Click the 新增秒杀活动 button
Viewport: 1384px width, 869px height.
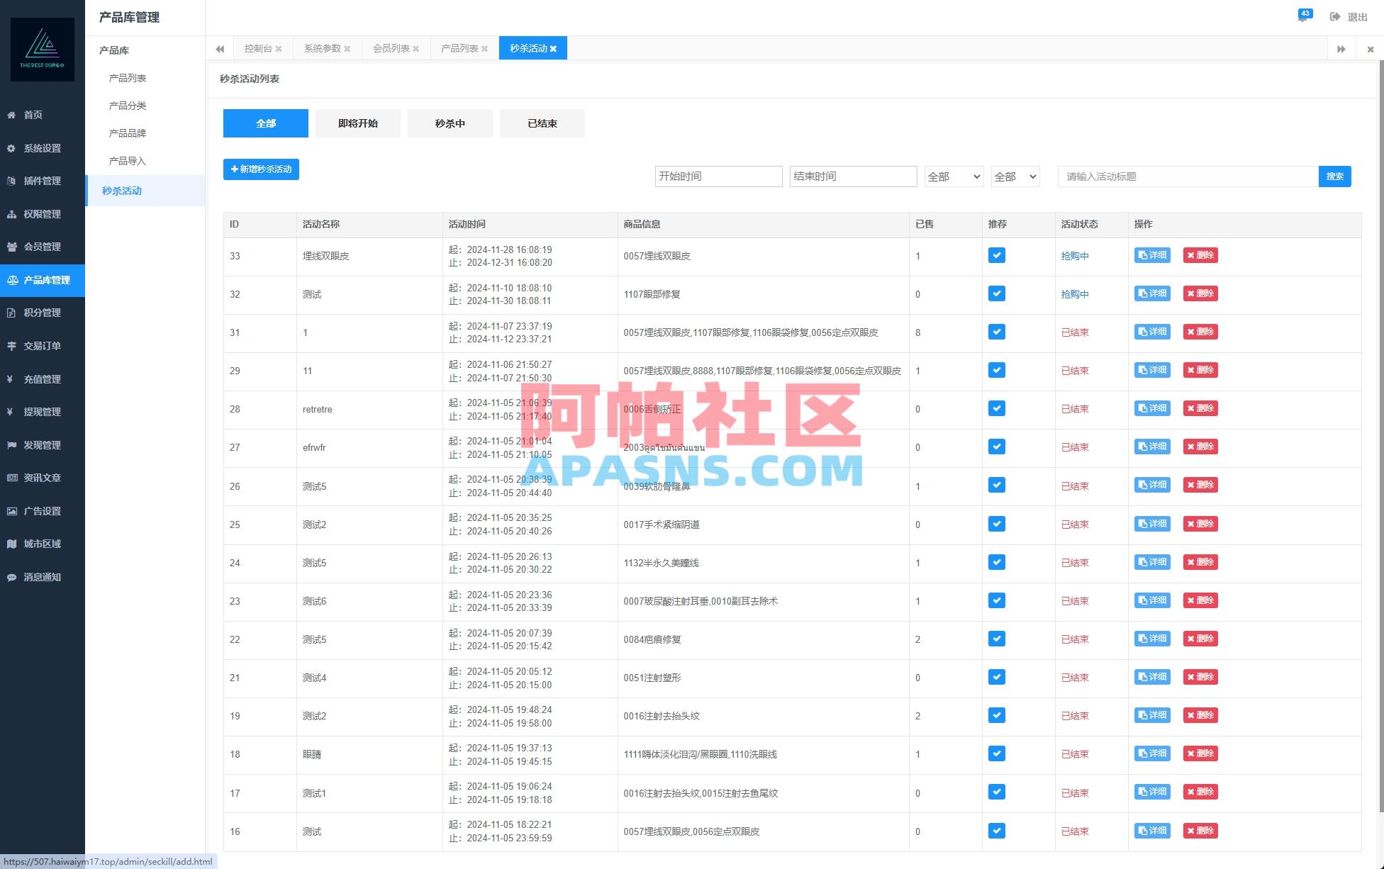pos(261,169)
